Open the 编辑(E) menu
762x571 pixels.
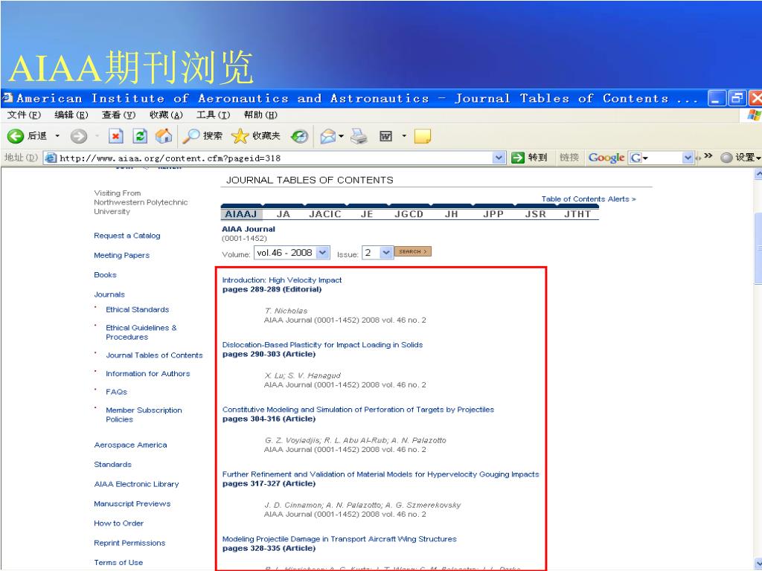click(71, 115)
